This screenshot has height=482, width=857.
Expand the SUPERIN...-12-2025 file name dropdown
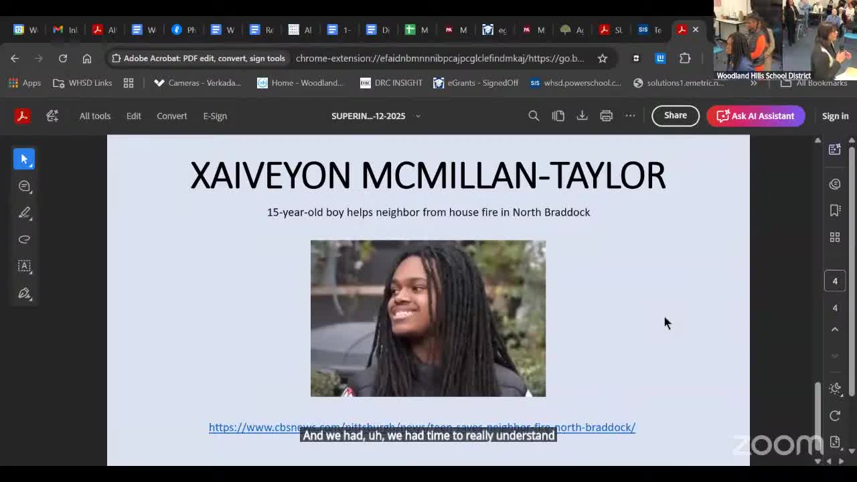pyautogui.click(x=418, y=116)
